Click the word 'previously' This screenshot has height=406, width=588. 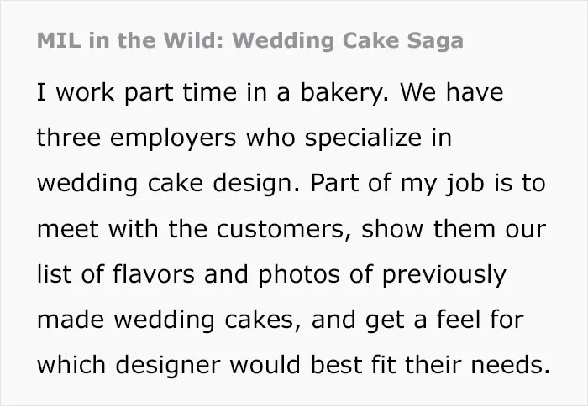[444, 275]
